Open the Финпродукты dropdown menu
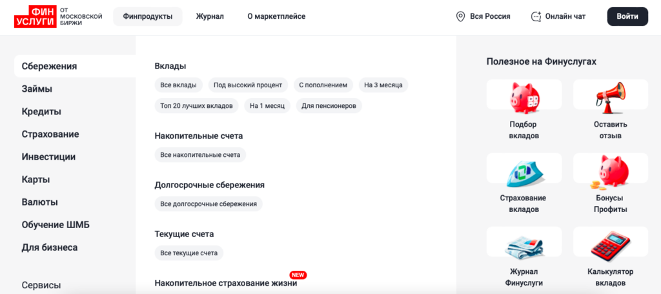This screenshot has width=661, height=294. 147,17
